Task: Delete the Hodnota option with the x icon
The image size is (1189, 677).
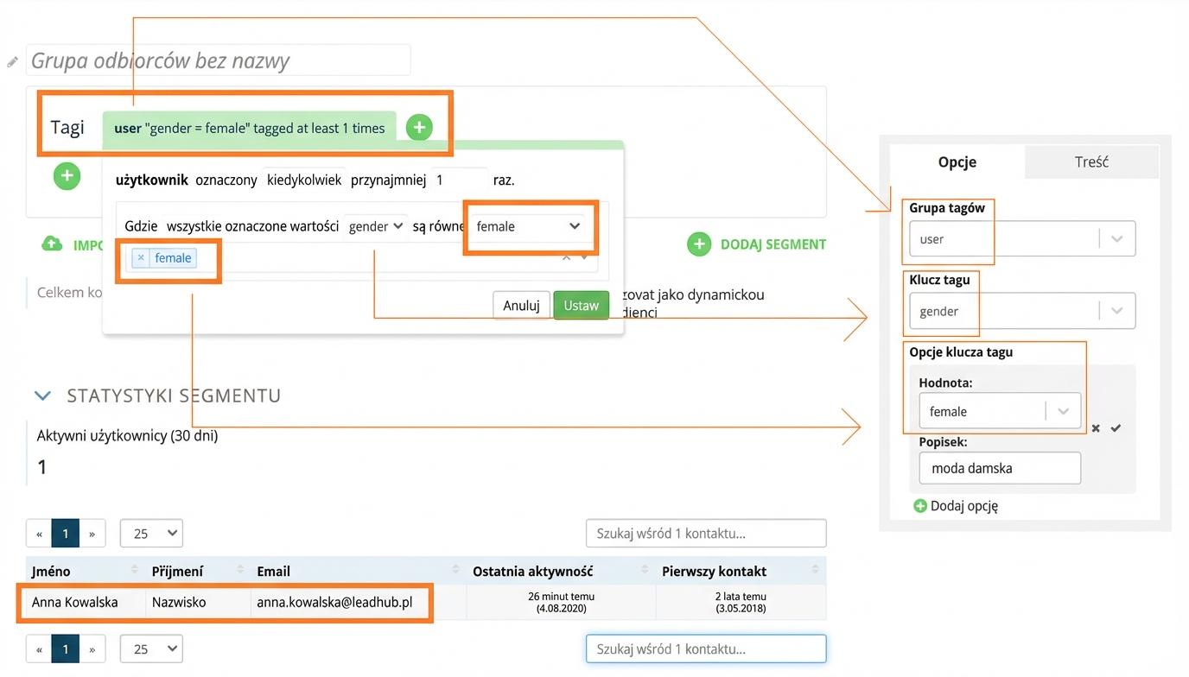Action: (x=1096, y=428)
